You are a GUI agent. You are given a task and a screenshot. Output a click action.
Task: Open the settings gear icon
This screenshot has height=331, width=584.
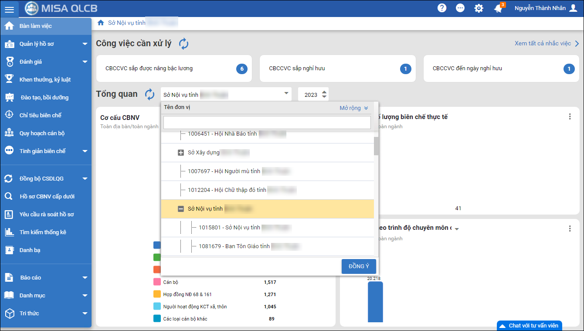tap(479, 8)
